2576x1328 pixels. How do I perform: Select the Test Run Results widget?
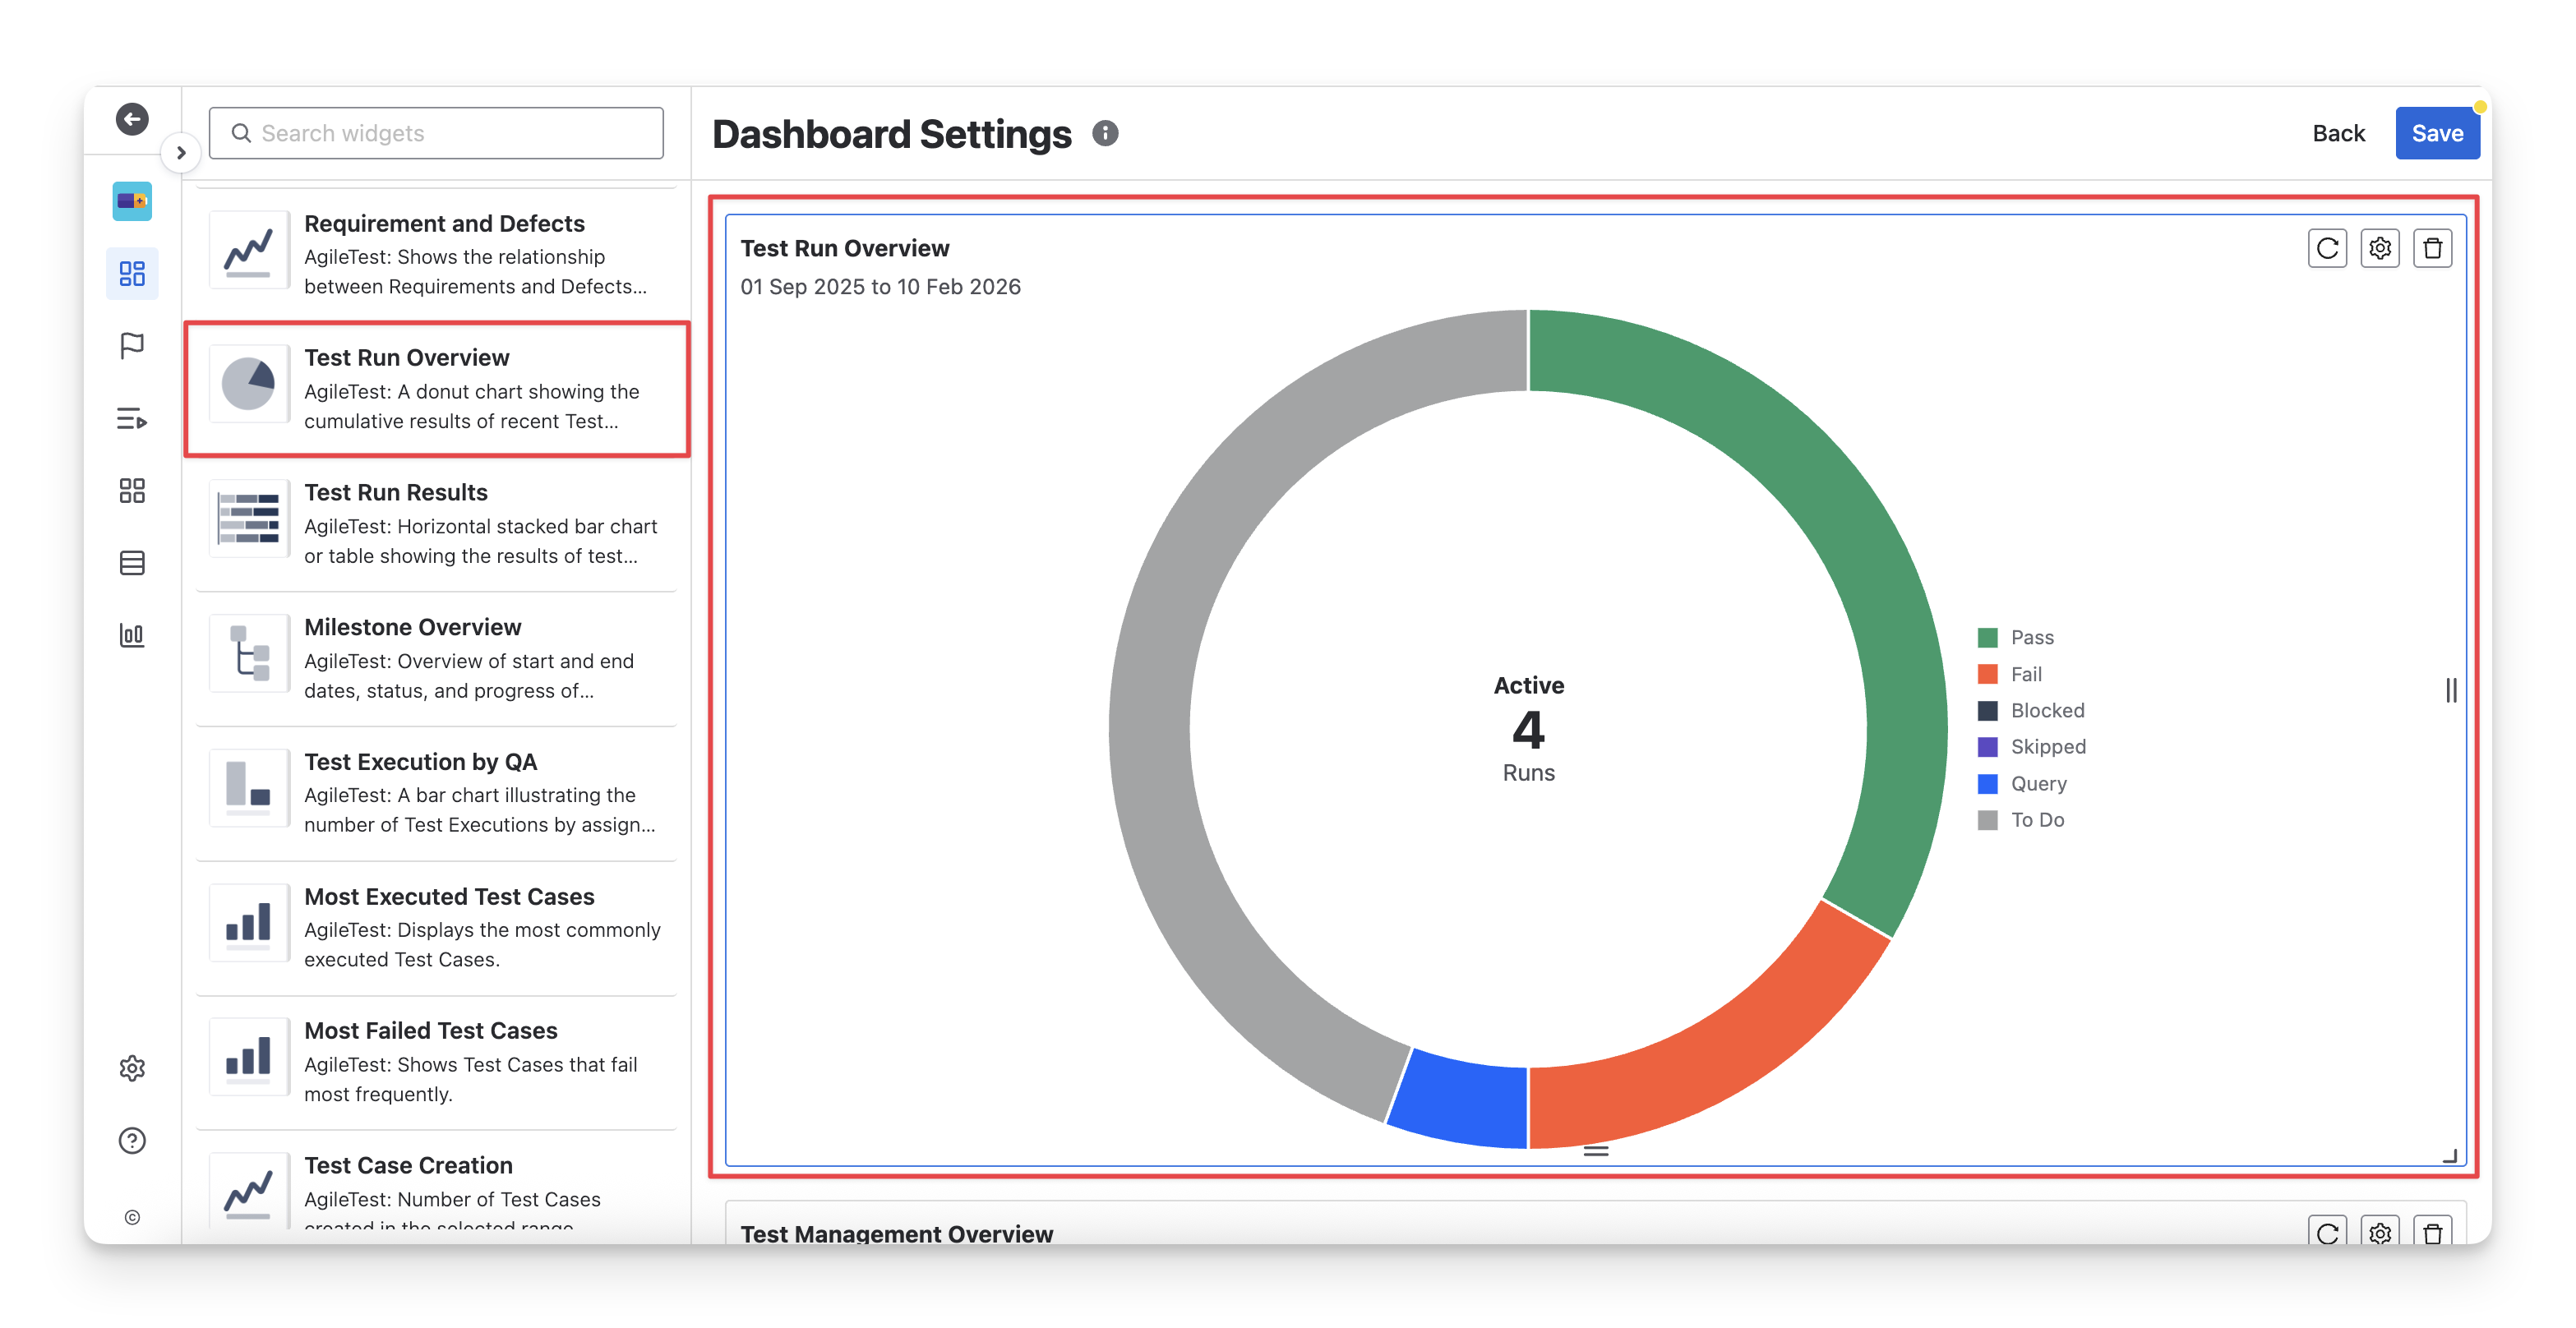[437, 524]
